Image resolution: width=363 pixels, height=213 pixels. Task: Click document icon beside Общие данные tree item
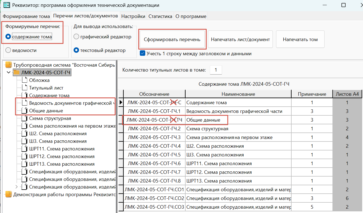tap(25, 111)
